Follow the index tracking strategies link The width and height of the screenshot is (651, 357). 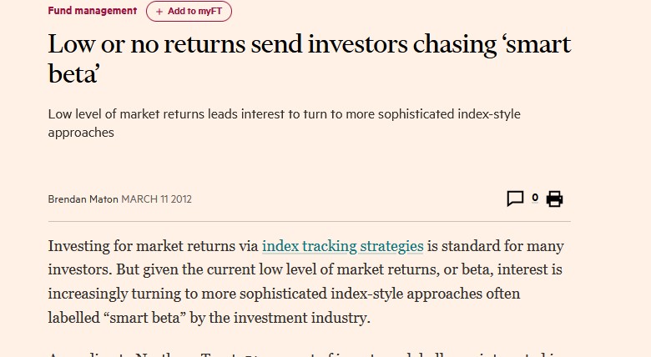point(343,246)
